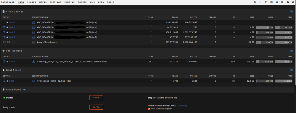
Task: Open the Dashboard tab
Action: click(8, 2)
